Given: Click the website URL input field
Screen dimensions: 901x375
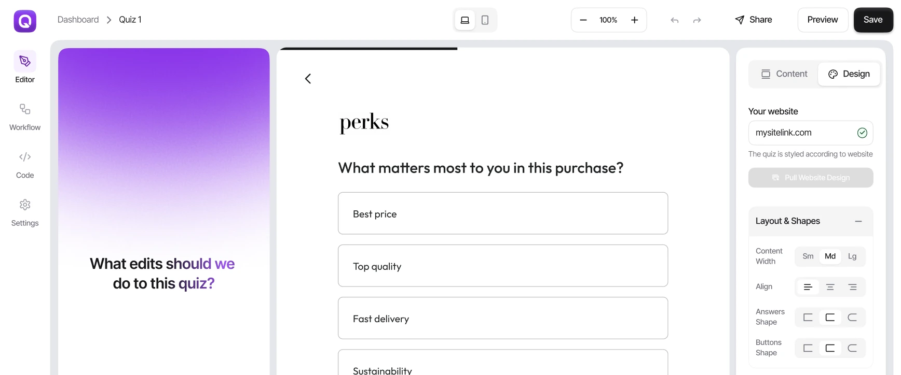Looking at the screenshot, I should click(810, 133).
